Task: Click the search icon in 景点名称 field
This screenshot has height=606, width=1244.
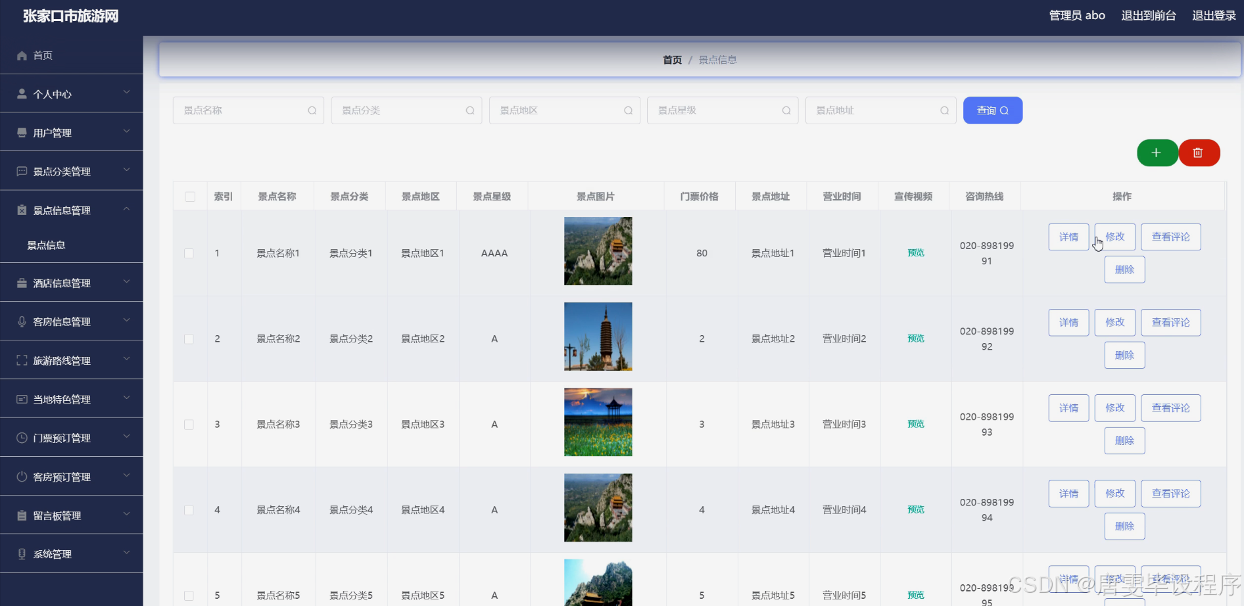Action: (312, 110)
